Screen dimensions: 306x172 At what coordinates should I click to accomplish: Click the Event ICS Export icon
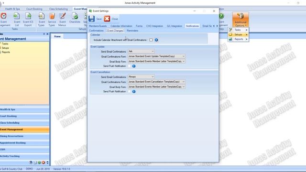(x=28, y=16)
